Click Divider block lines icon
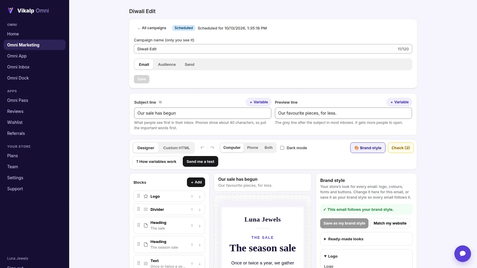The width and height of the screenshot is (477, 268). tap(146, 209)
